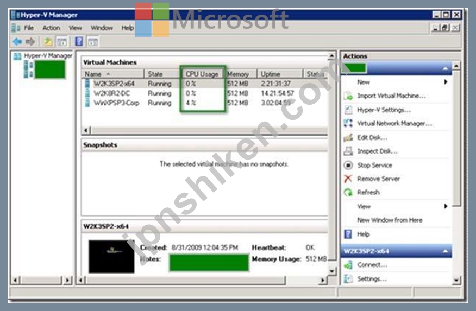Click the Connect icon
The width and height of the screenshot is (476, 311).
348,265
